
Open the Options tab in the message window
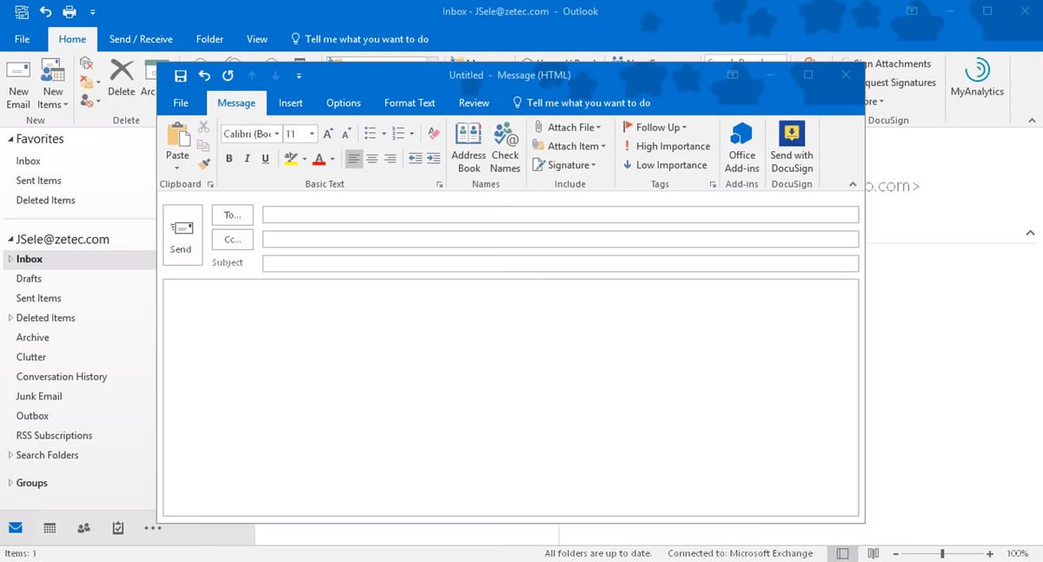pyautogui.click(x=343, y=102)
